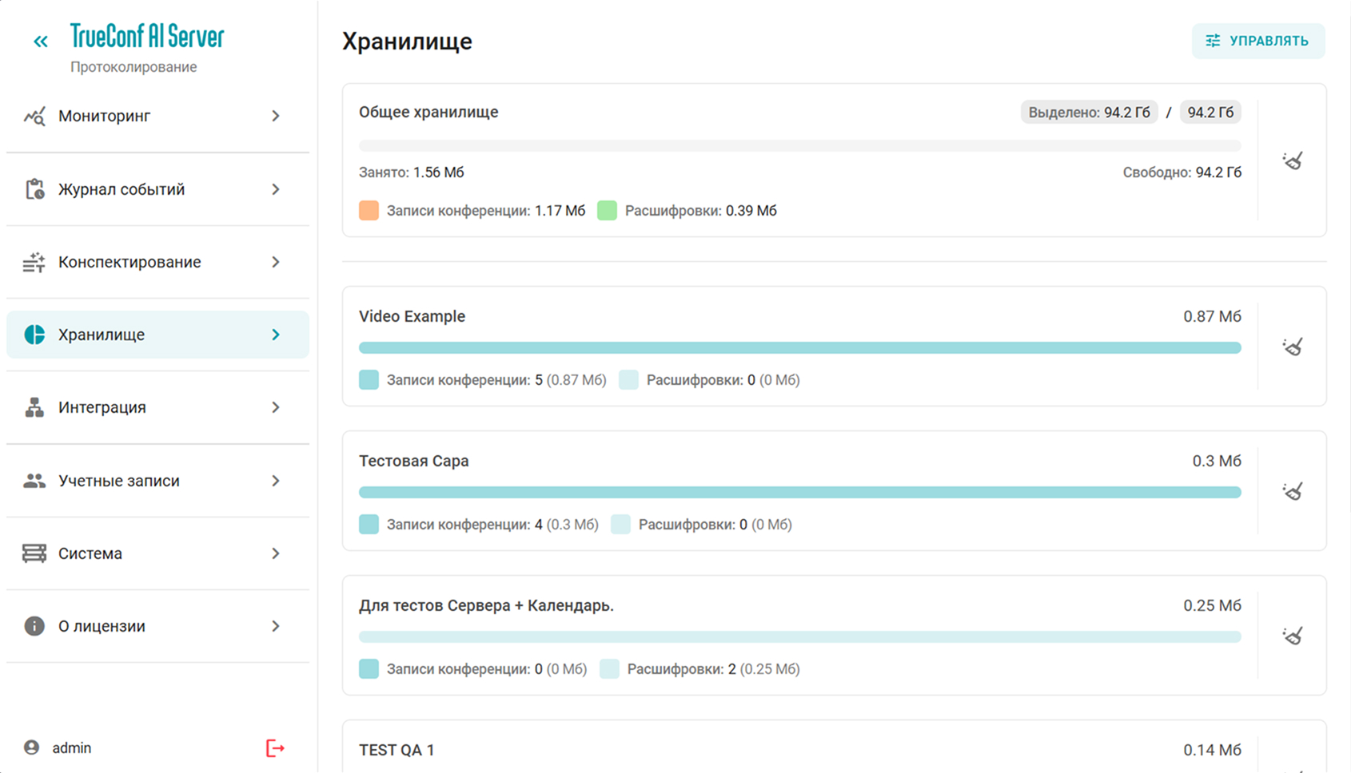Clean storage for Для тестов Сервера + Календарь
This screenshot has height=773, width=1351.
click(1293, 636)
